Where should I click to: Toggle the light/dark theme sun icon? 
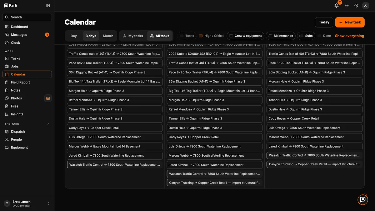[347, 6]
